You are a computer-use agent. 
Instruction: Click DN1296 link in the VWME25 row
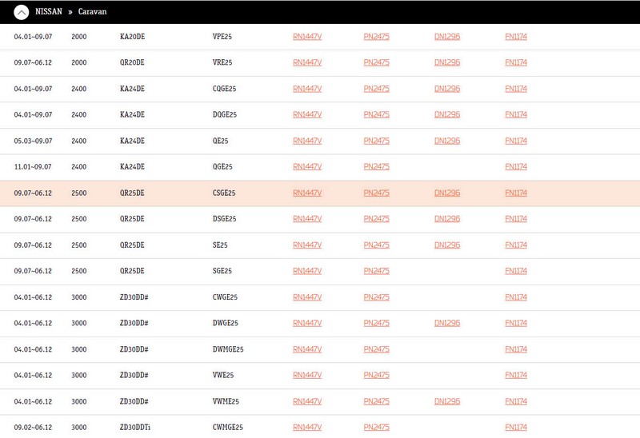447,401
